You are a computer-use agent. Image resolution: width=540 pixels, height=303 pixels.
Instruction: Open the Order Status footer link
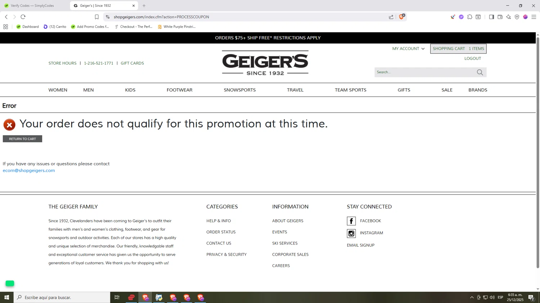(x=221, y=232)
